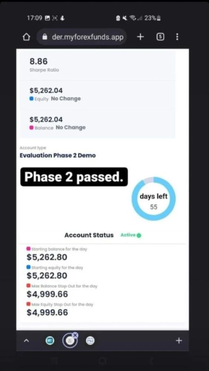The height and width of the screenshot is (371, 209).
Task: Click the blue Equity legend marker
Action: [32, 99]
